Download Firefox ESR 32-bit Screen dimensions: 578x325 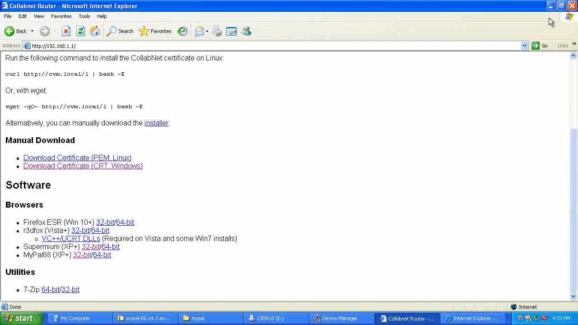105,222
